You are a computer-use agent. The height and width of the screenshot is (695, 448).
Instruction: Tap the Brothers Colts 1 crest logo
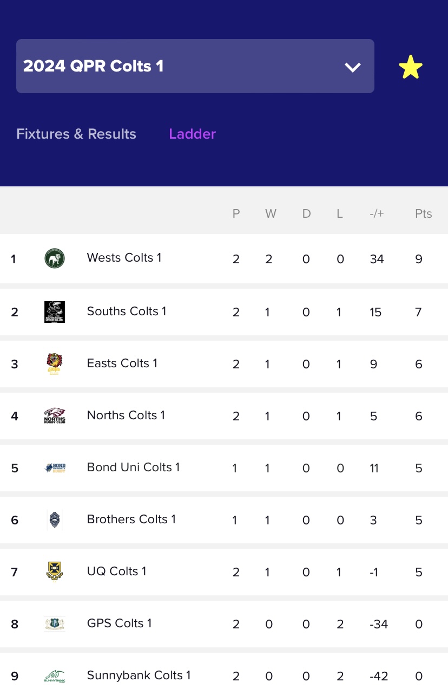coord(55,519)
